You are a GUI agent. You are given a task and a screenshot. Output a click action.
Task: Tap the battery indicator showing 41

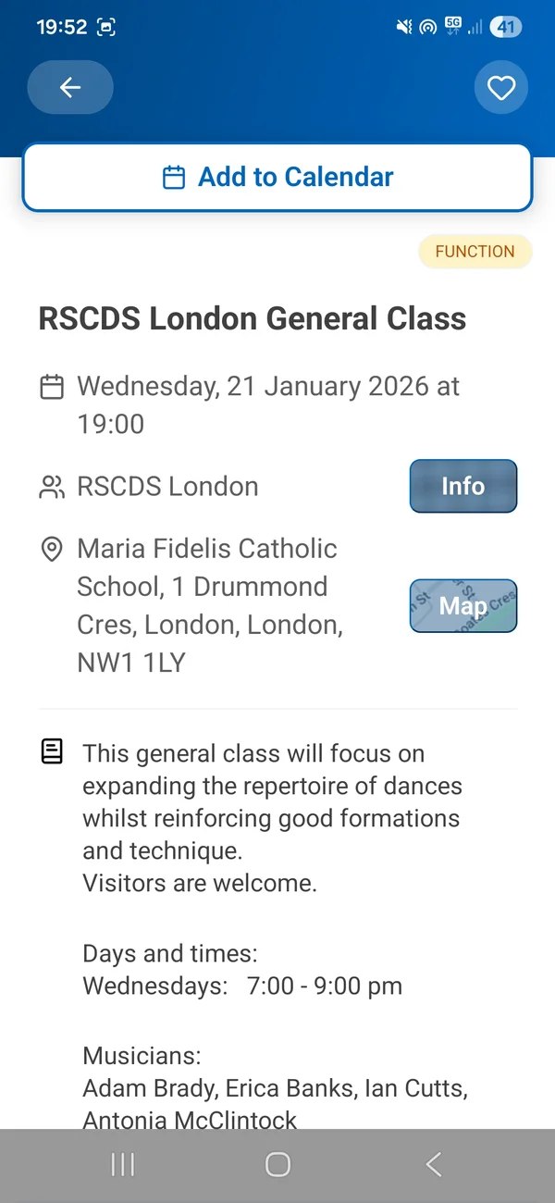(x=505, y=27)
